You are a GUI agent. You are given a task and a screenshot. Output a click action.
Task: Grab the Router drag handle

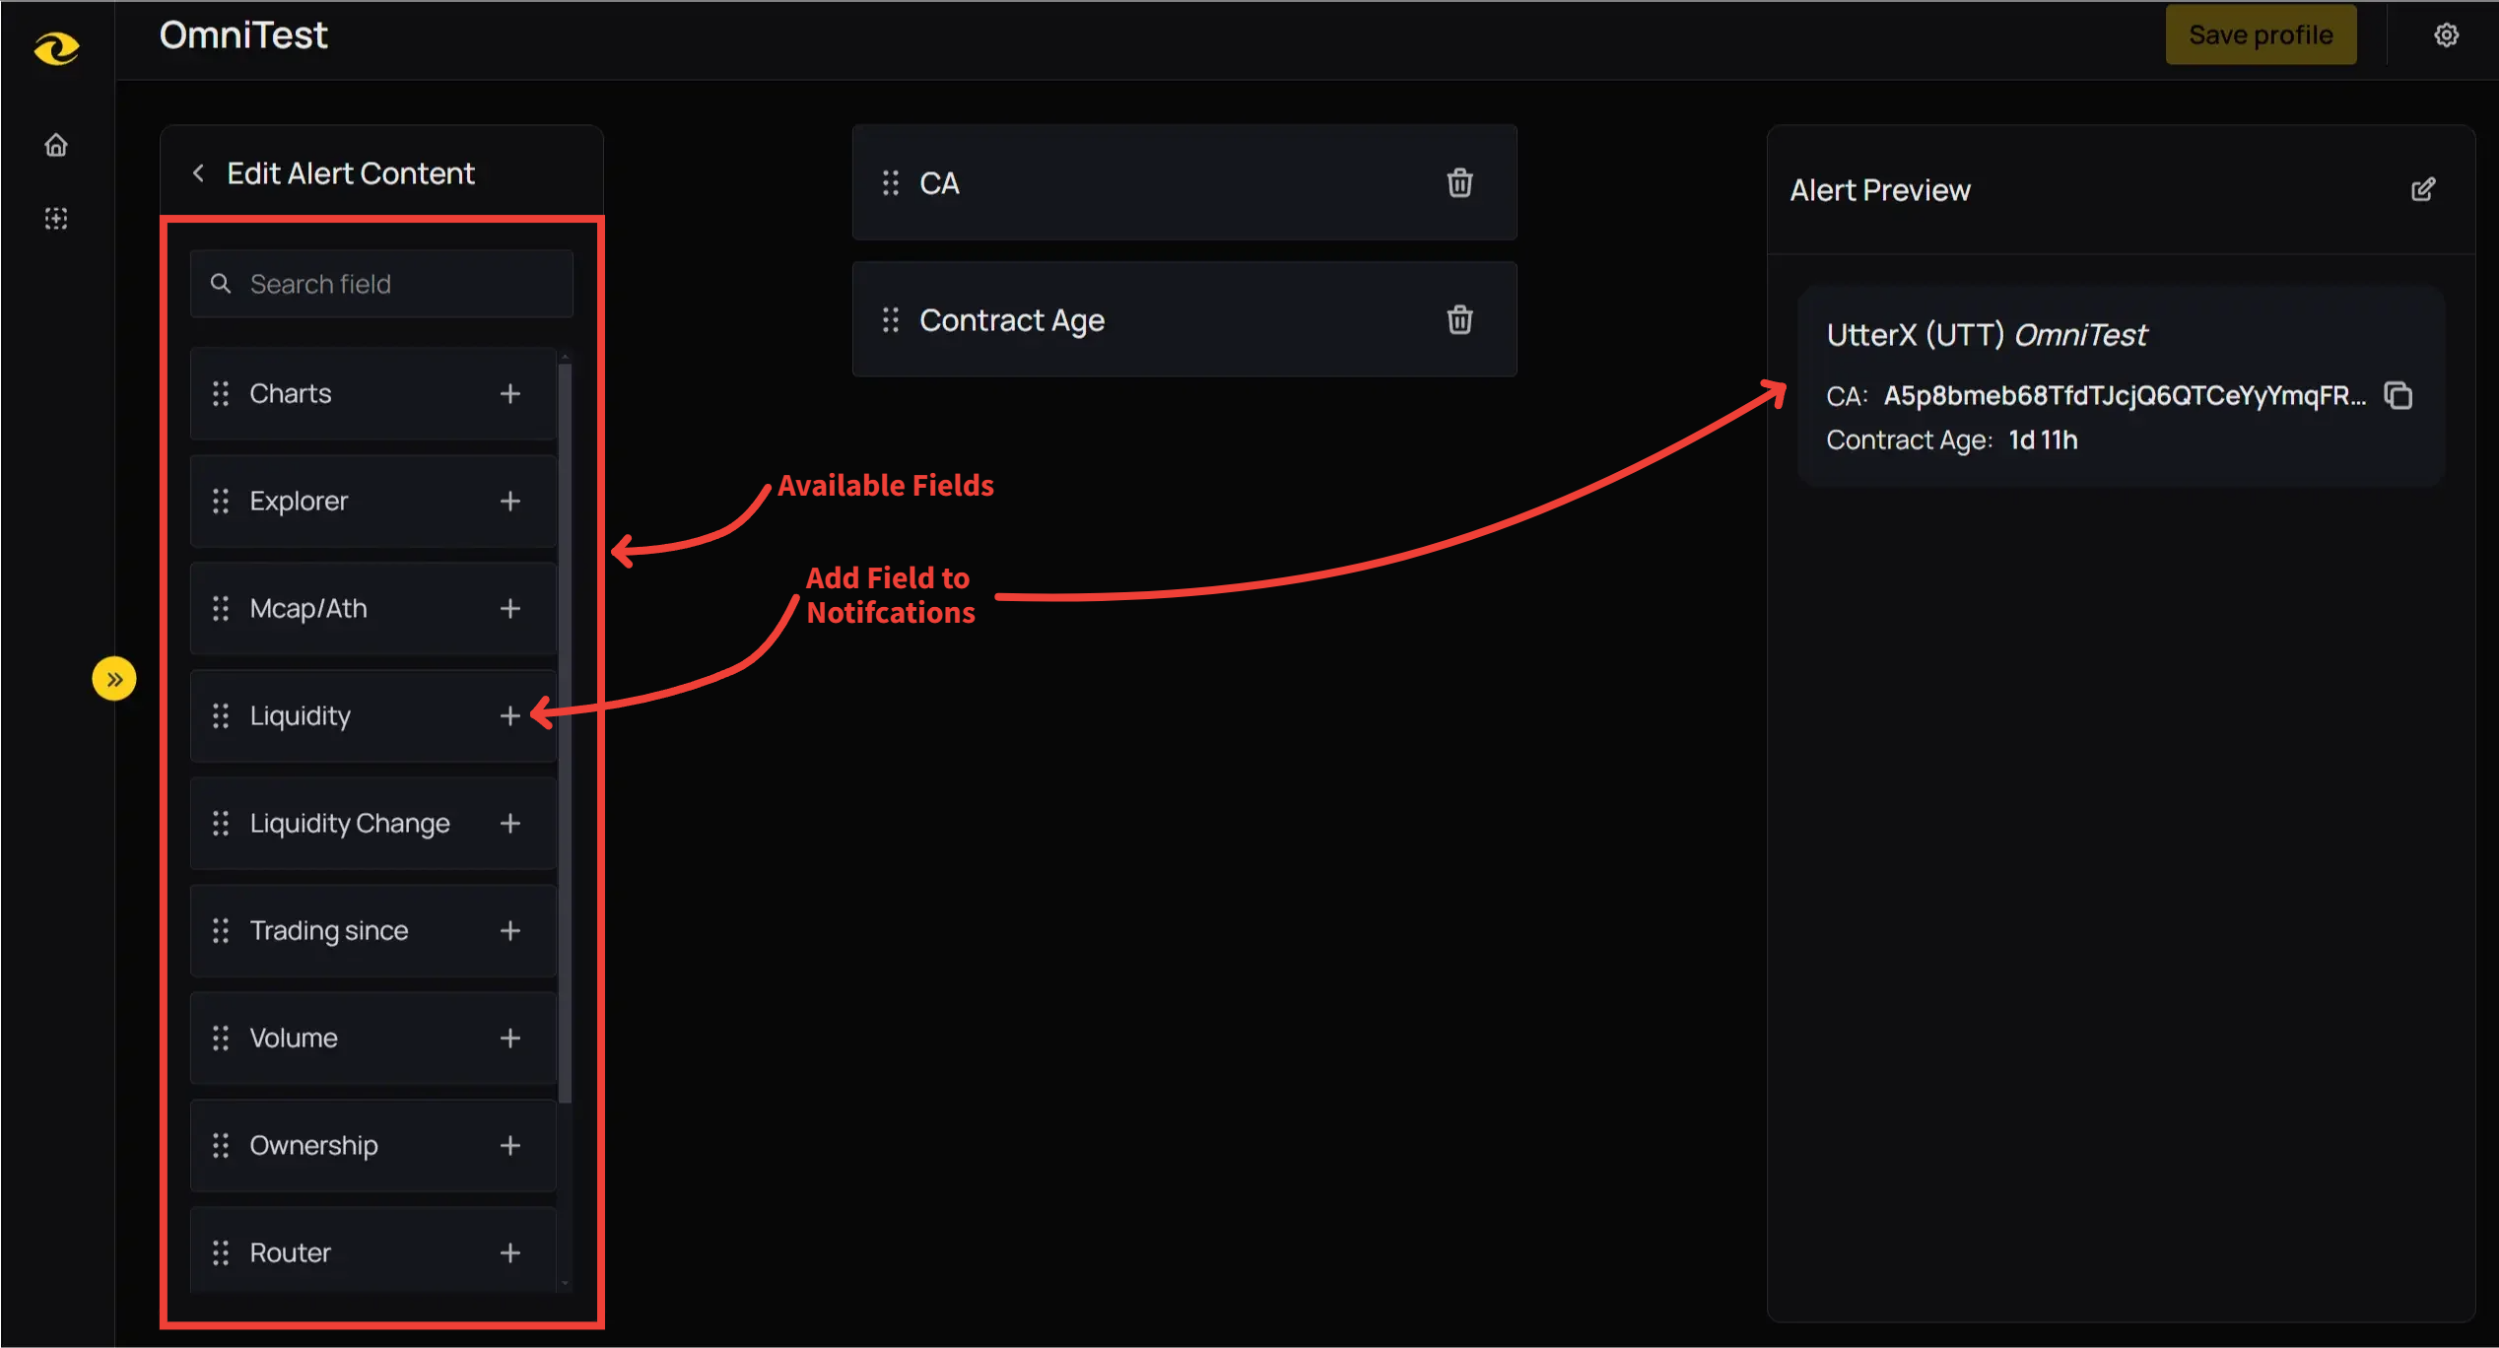click(221, 1252)
